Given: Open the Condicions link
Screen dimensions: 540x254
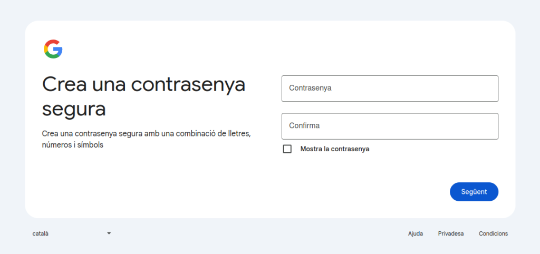Looking at the screenshot, I should click(493, 233).
